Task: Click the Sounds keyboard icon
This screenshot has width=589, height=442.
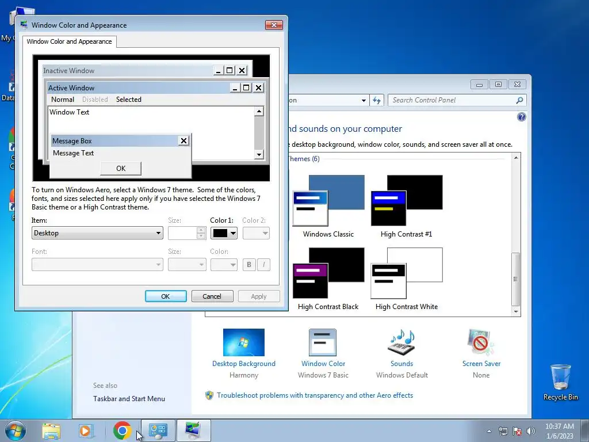Action: [401, 342]
